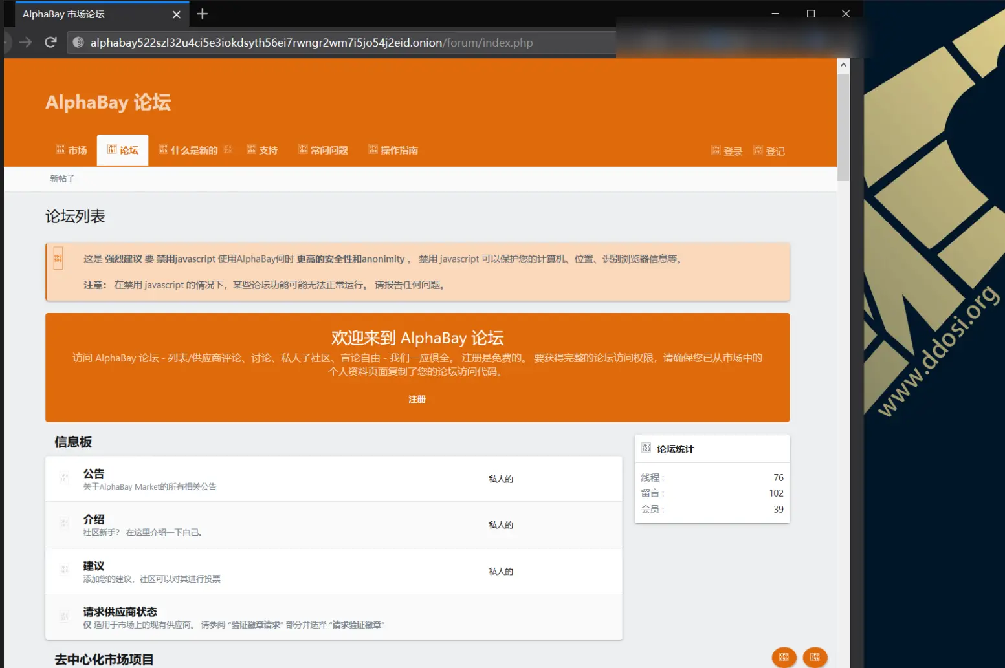Open the 介绍 forum

tap(94, 519)
